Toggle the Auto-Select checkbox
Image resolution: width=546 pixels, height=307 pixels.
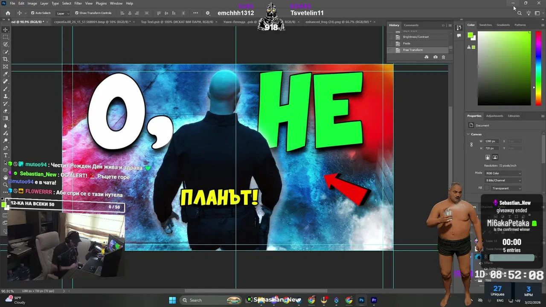pos(33,13)
